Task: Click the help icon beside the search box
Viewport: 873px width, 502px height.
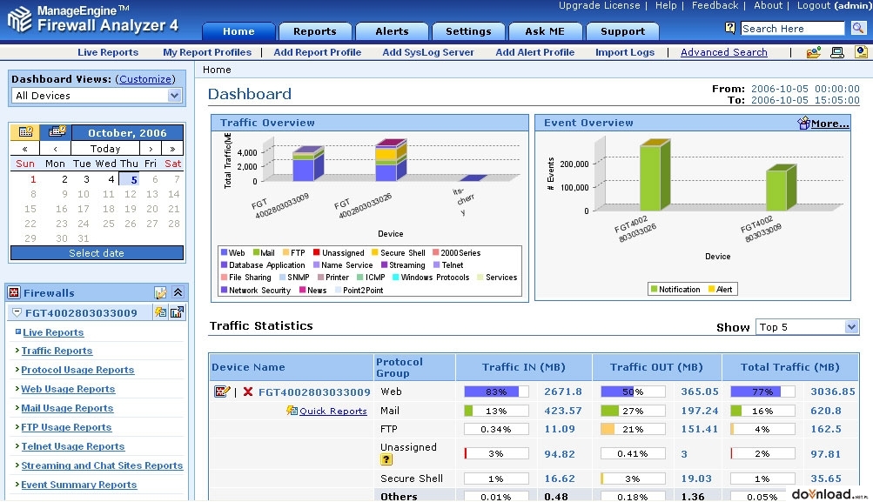Action: click(730, 27)
